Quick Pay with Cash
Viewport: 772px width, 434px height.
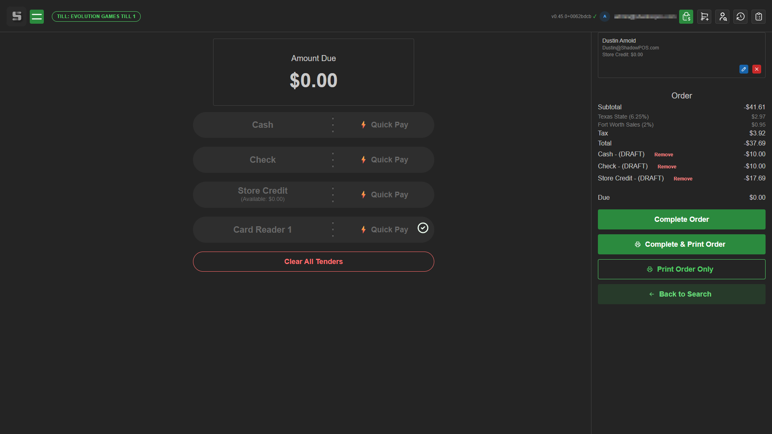(384, 125)
